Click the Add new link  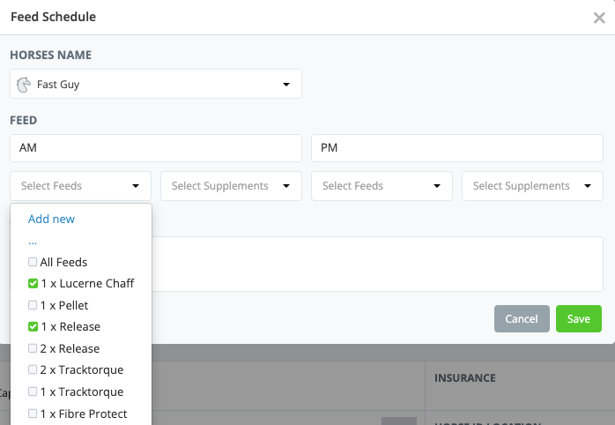[x=51, y=219]
